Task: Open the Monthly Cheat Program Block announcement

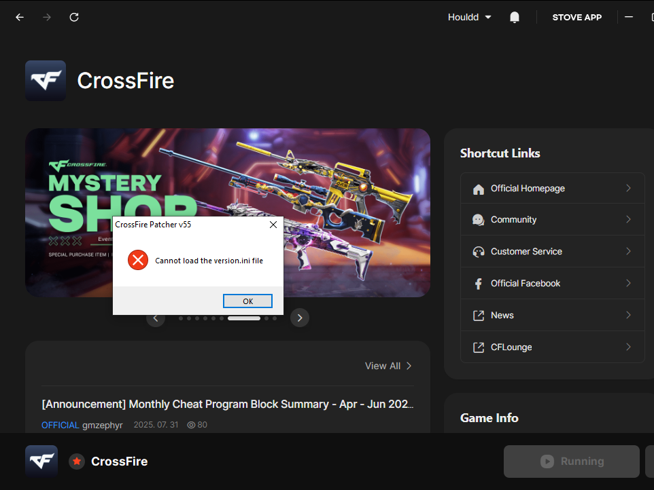Action: coord(228,404)
